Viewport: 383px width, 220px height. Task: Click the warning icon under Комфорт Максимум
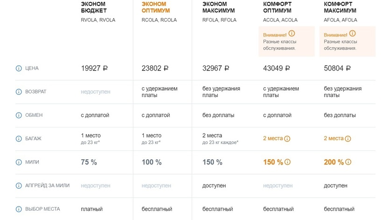[x=353, y=34]
